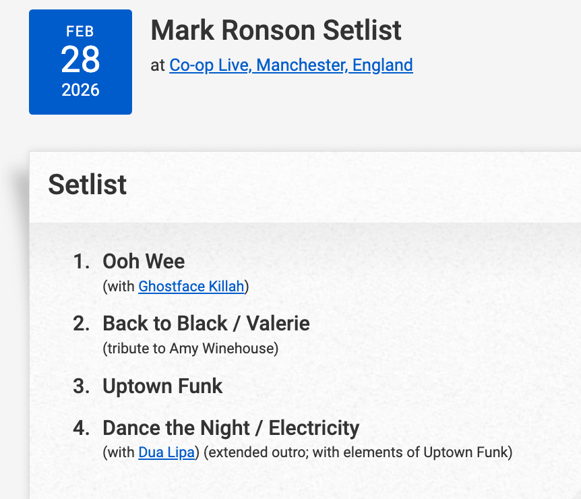Click the FEB month label in date box
Screen dimensions: 581x499
[x=80, y=32]
